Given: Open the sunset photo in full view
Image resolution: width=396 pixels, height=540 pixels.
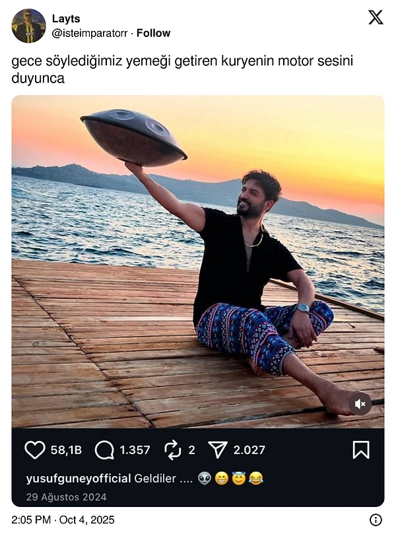Looking at the screenshot, I should click(198, 264).
